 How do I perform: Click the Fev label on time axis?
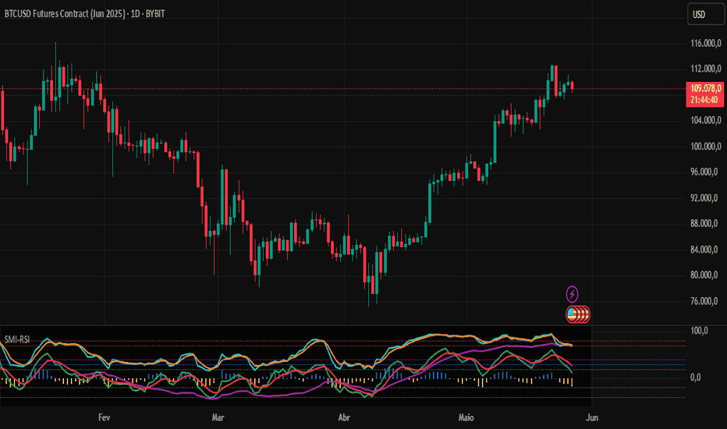(105, 417)
